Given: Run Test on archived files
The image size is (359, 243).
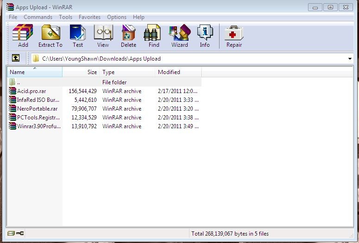Looking at the screenshot, I should click(x=78, y=36).
